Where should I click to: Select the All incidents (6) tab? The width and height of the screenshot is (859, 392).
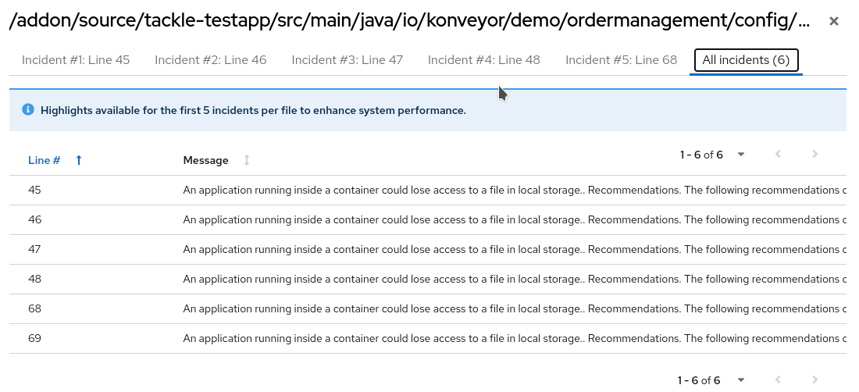pos(746,60)
